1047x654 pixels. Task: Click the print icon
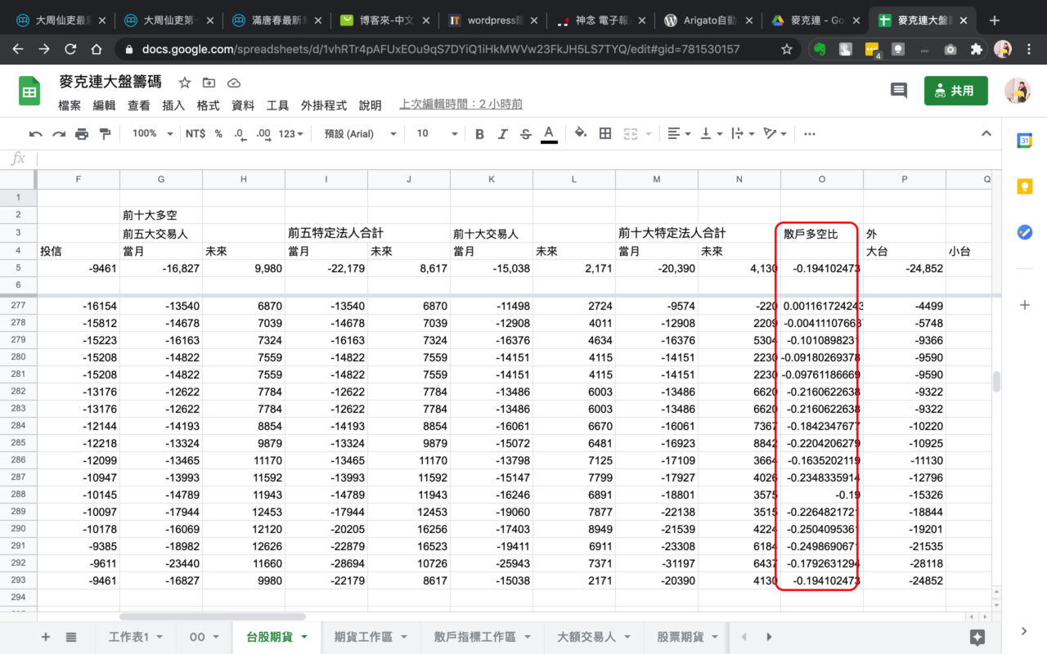82,134
